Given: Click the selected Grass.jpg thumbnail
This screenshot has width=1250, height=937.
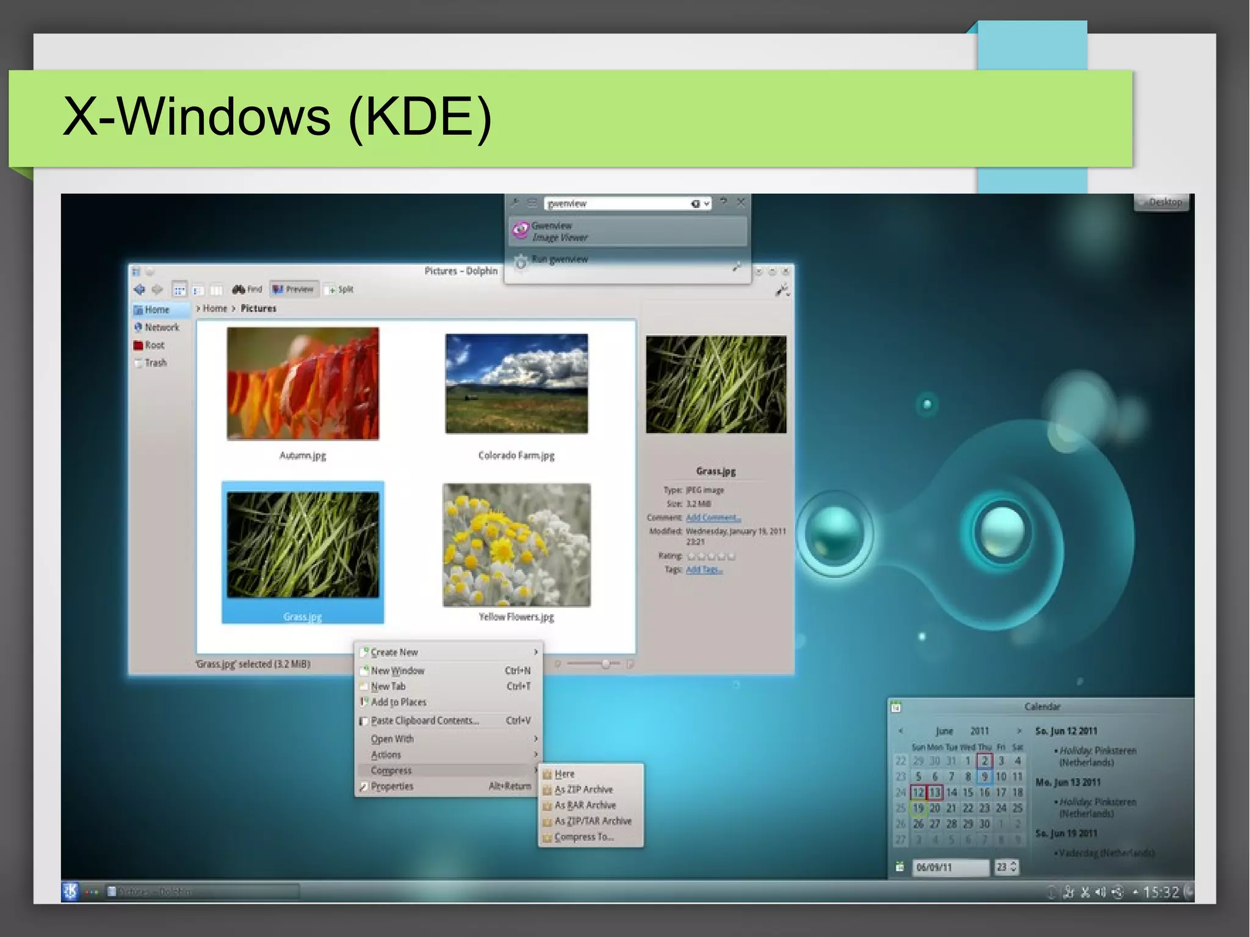Looking at the screenshot, I should point(303,545).
